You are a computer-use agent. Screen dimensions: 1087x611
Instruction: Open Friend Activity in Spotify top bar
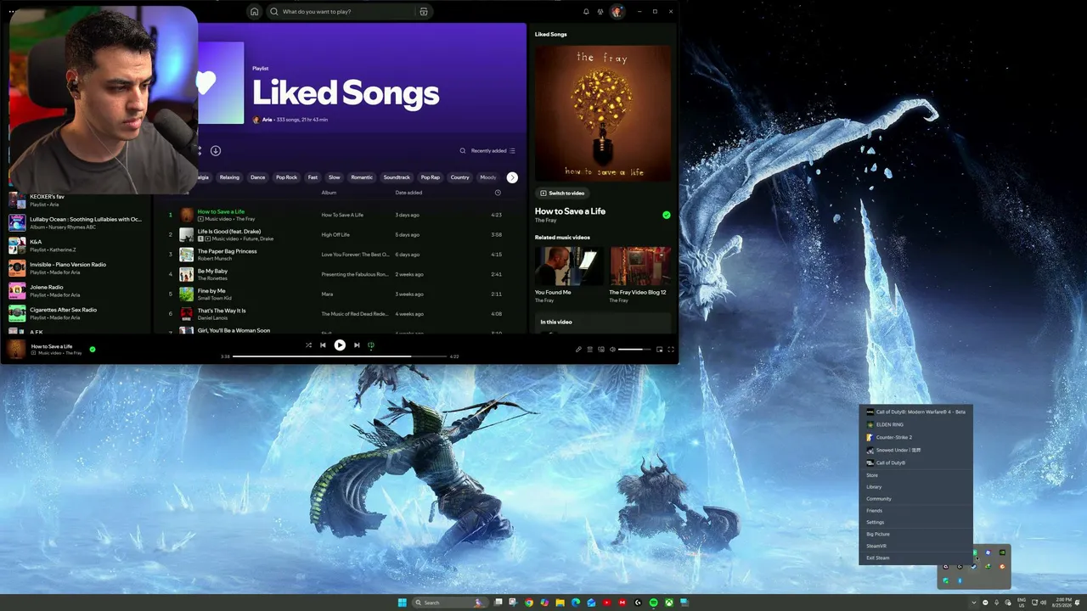point(600,12)
